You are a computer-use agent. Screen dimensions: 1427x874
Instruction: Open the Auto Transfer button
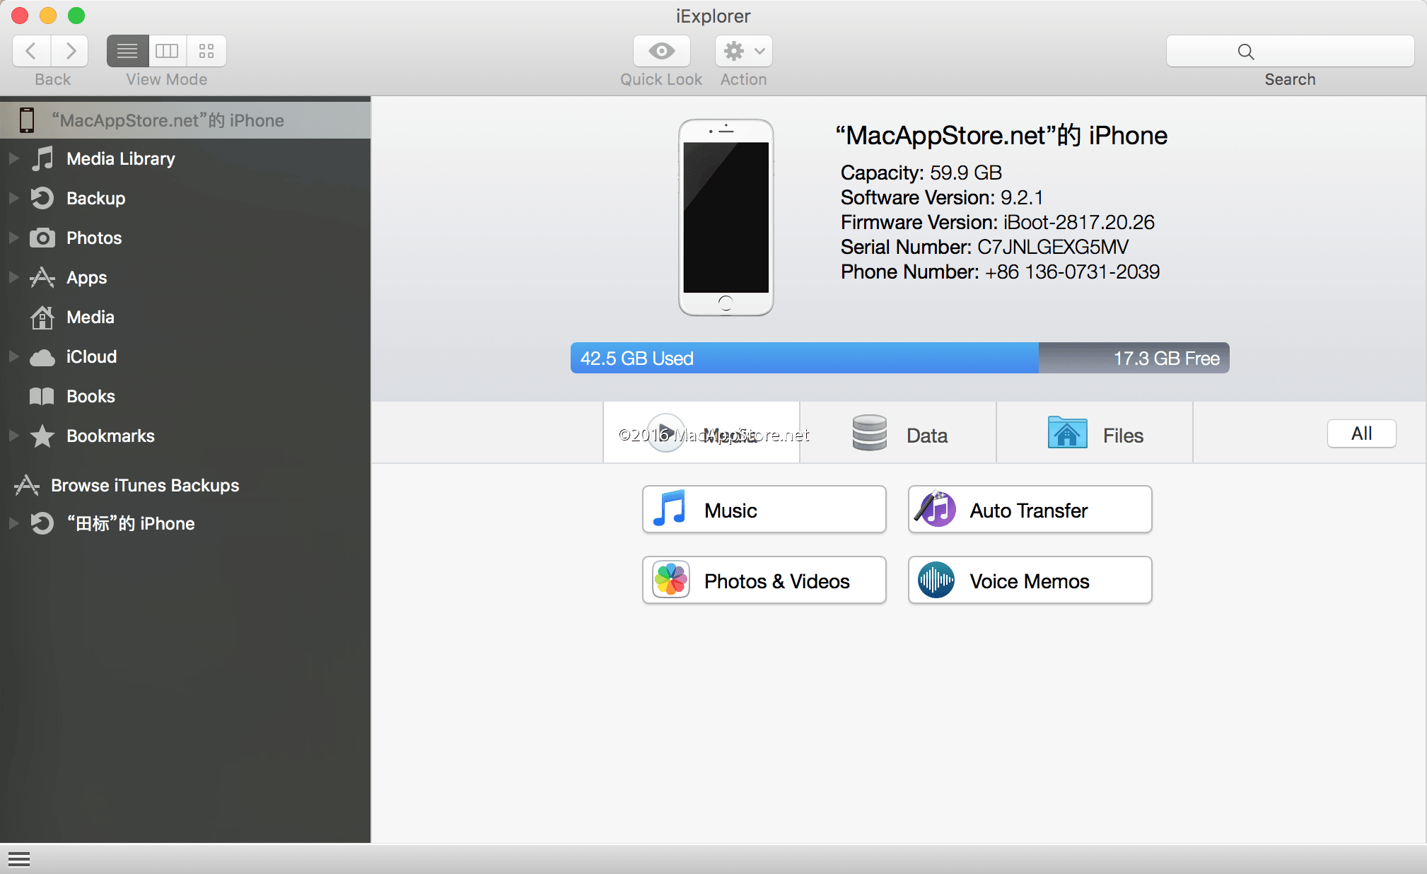point(1030,509)
